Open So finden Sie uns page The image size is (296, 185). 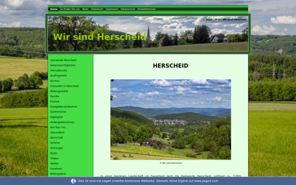[x=70, y=9]
